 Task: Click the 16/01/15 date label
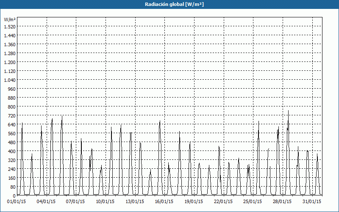[164, 202]
